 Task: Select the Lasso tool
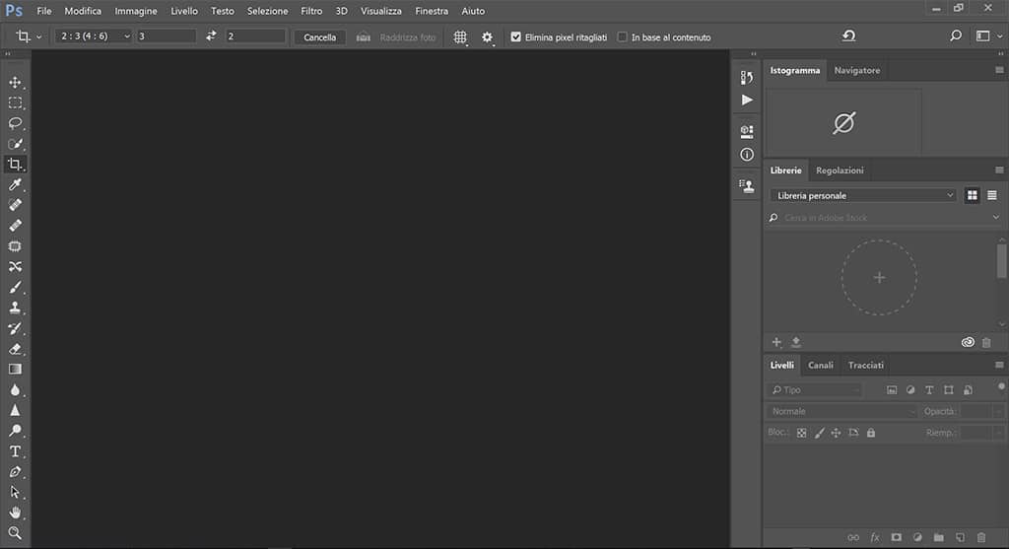tap(15, 123)
